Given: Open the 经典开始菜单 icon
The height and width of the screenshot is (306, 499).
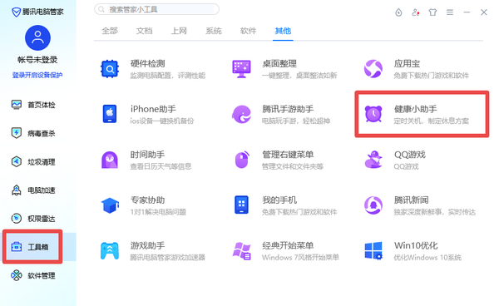Looking at the screenshot, I should pyautogui.click(x=242, y=251).
